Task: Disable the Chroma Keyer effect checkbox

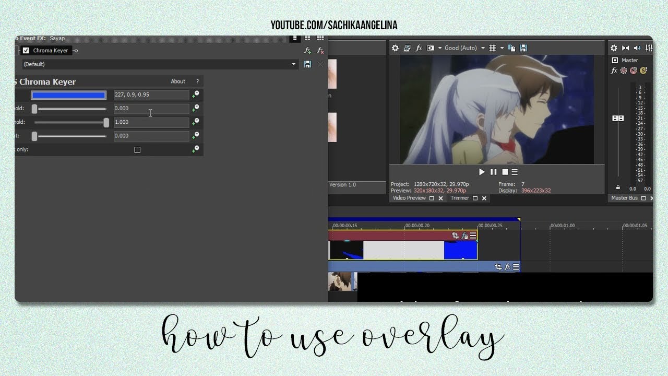Action: (x=26, y=51)
